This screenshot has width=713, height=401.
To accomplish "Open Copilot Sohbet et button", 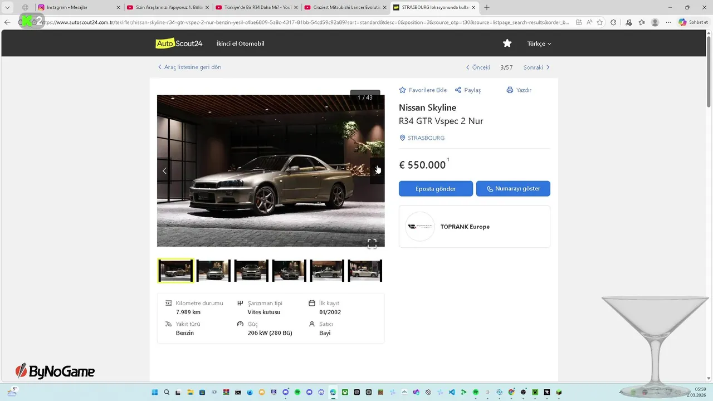I will point(694,22).
